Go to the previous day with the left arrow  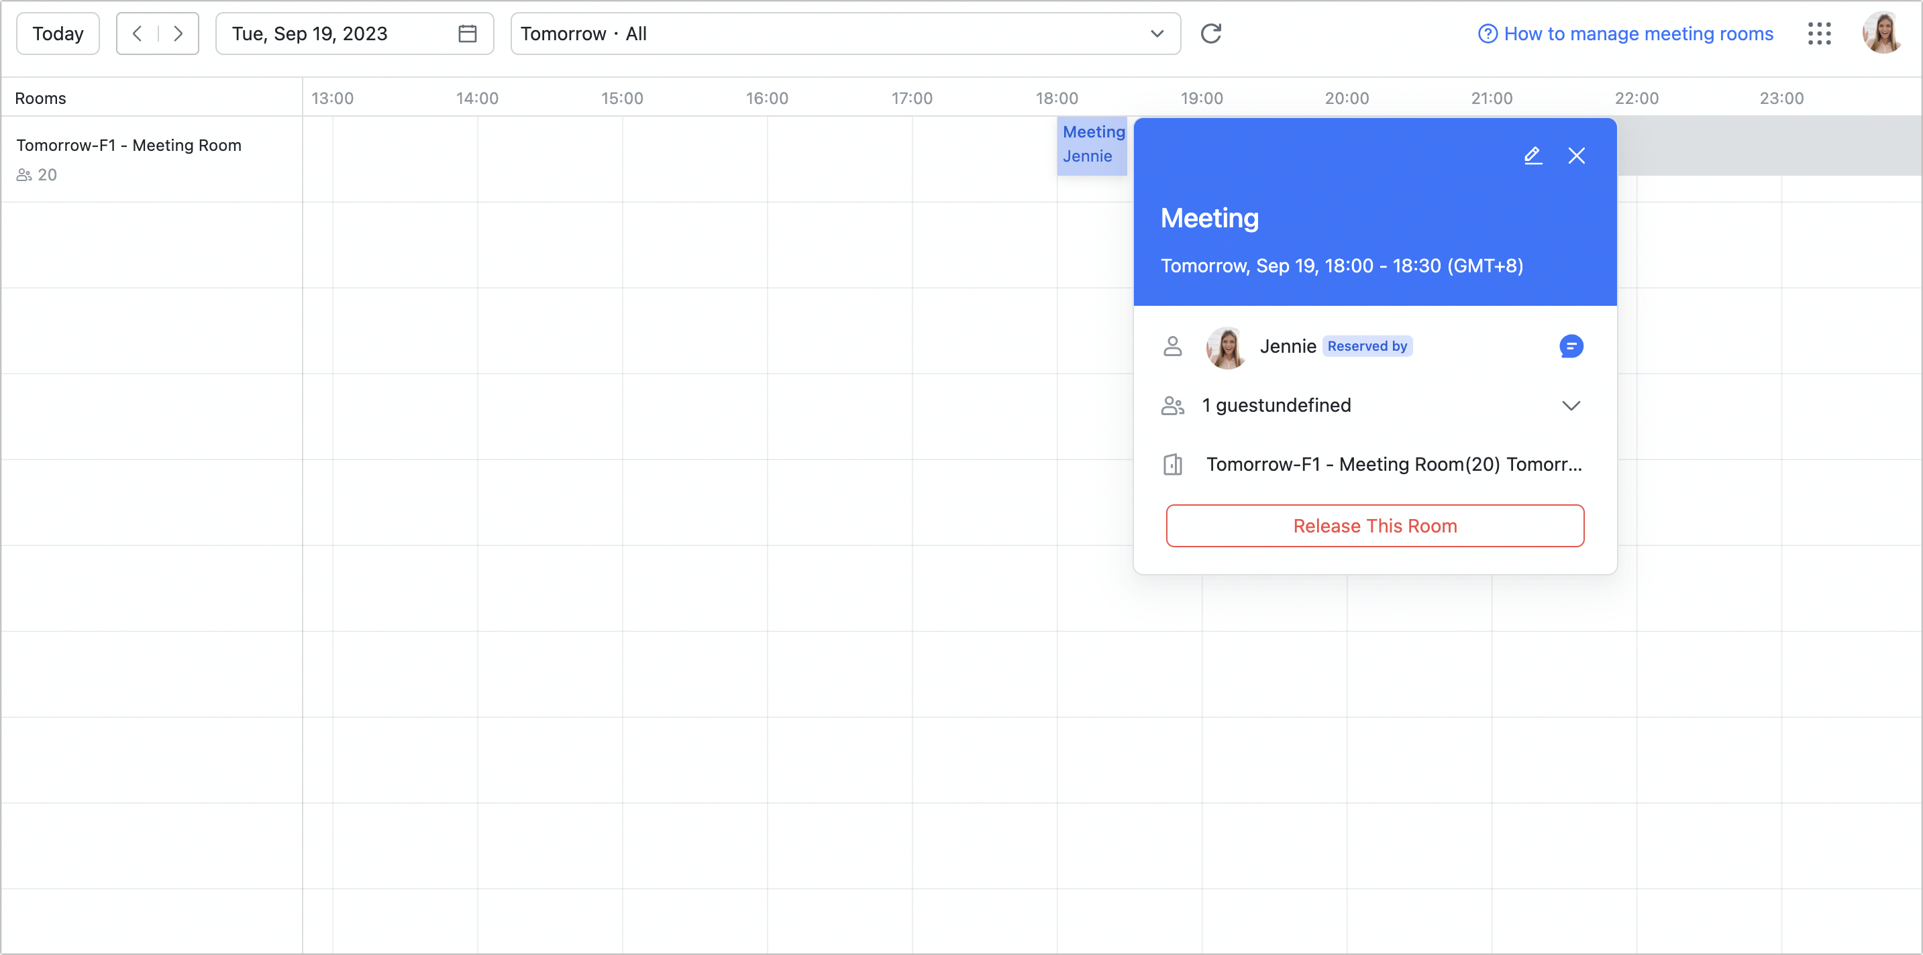coord(138,34)
